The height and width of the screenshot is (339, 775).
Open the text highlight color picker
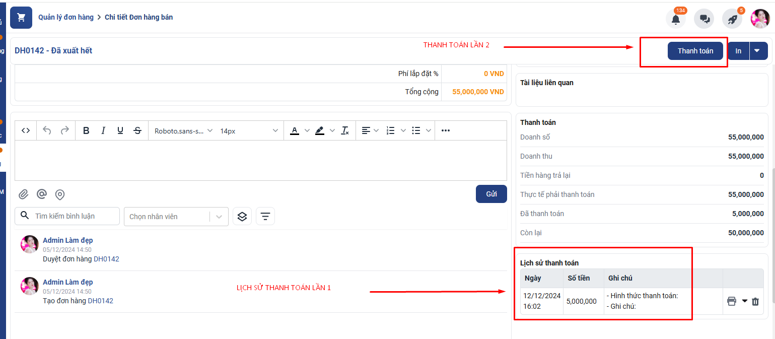pos(332,130)
